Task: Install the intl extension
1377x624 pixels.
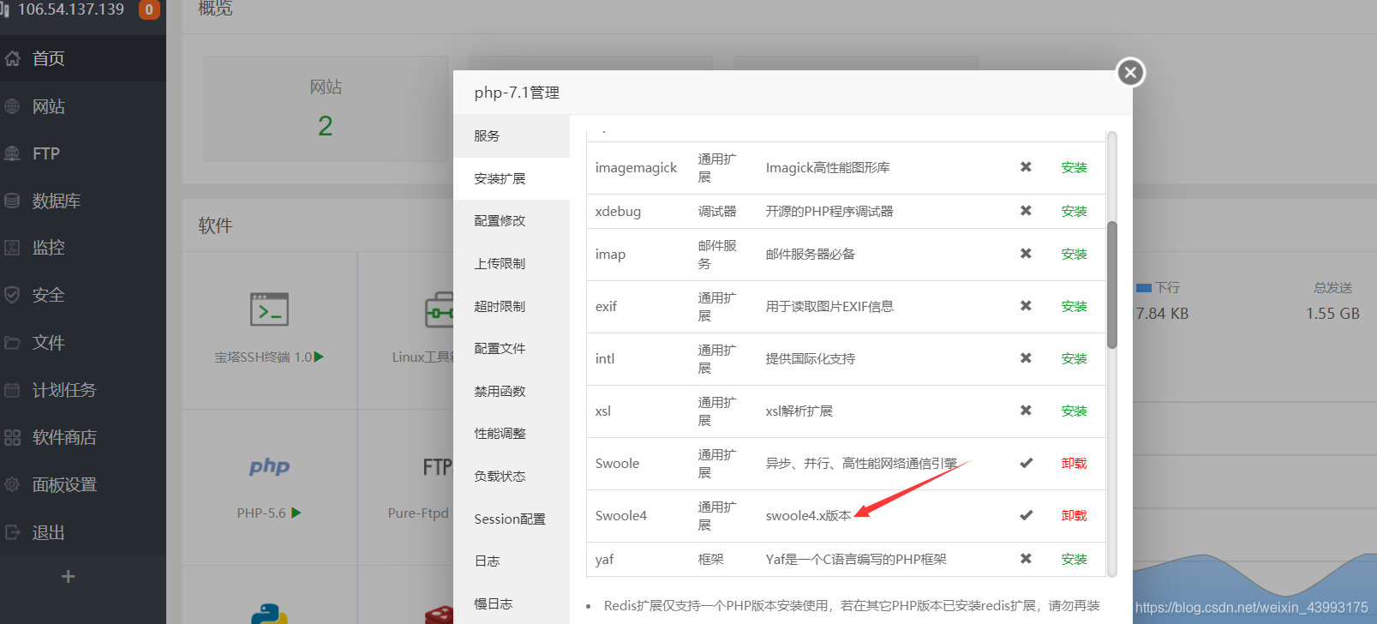Action: (x=1074, y=359)
